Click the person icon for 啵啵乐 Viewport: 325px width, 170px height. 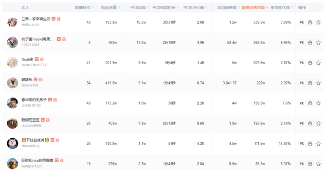[x=310, y=83]
